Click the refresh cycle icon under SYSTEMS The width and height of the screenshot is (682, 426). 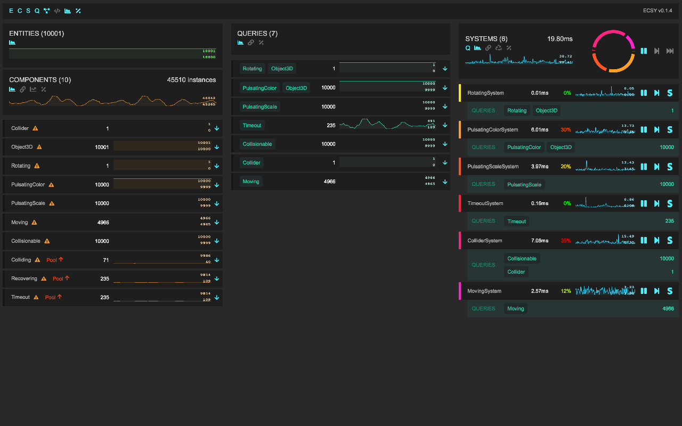(x=499, y=47)
